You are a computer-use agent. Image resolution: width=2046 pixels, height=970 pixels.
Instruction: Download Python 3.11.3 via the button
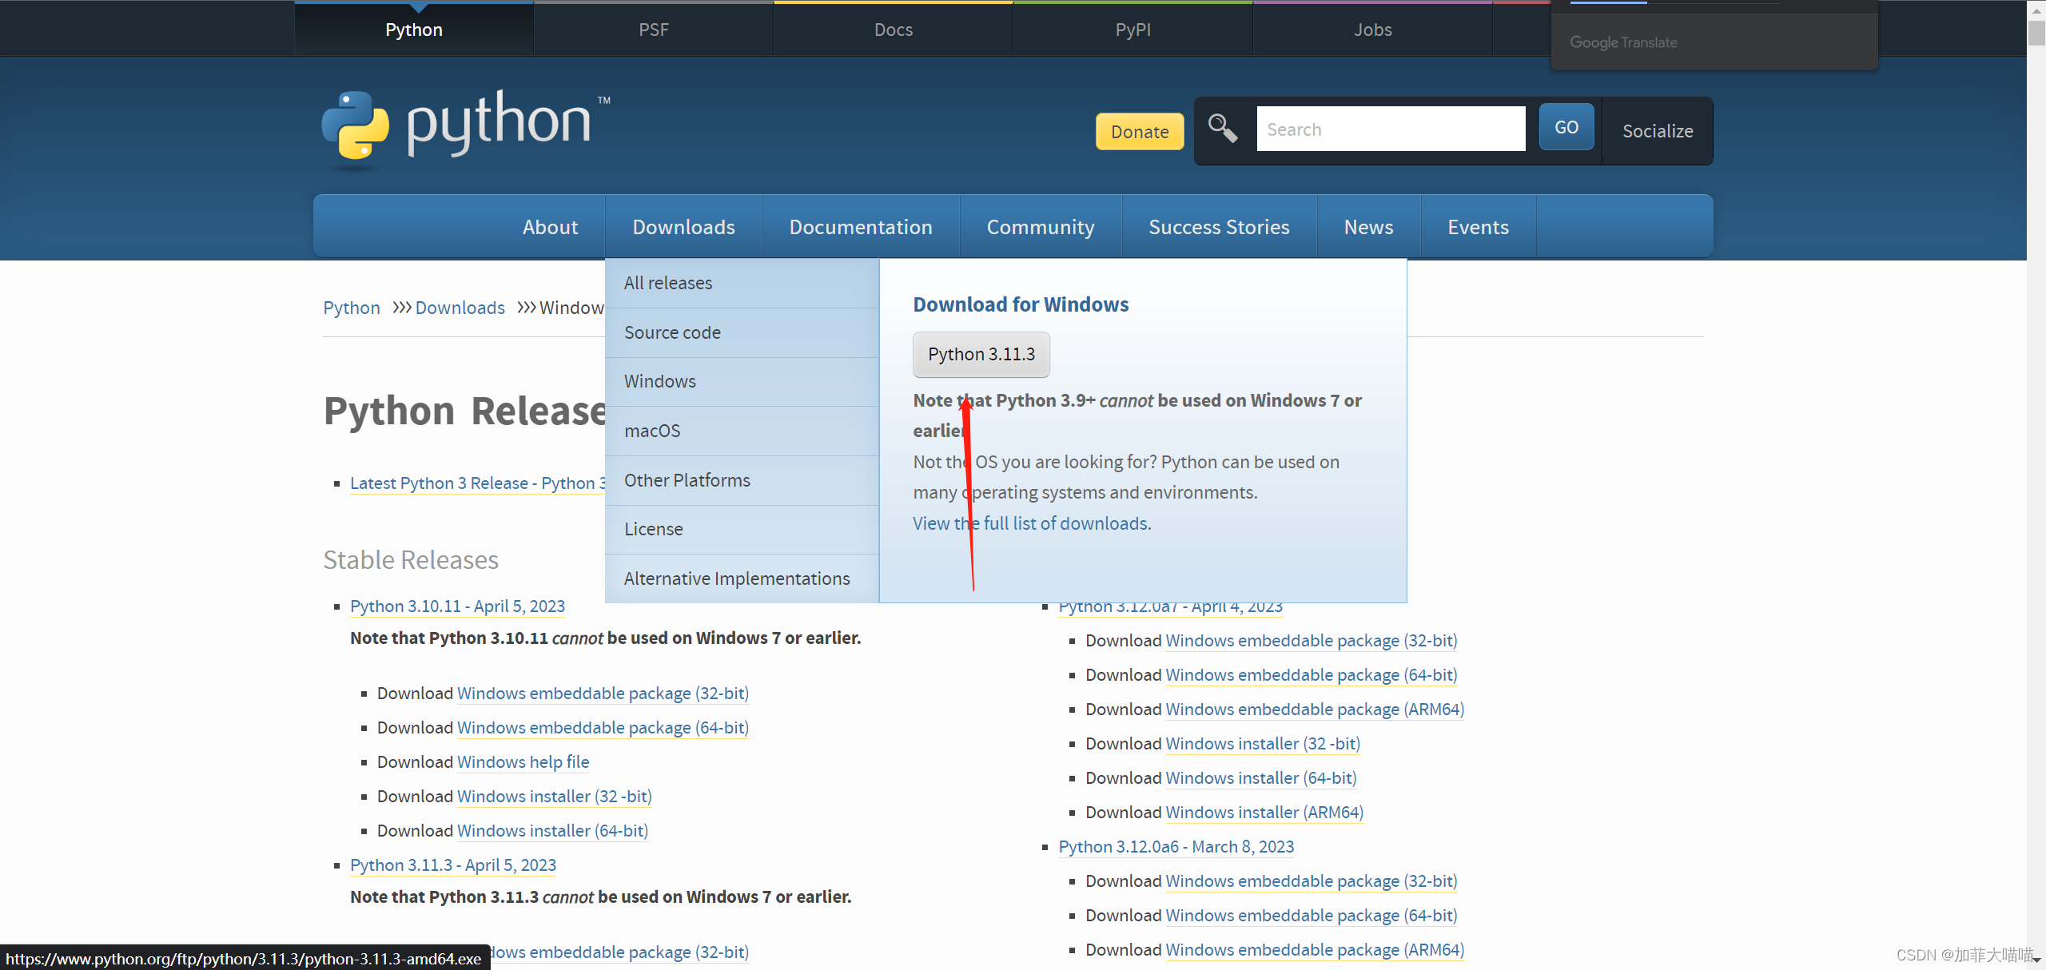[981, 354]
